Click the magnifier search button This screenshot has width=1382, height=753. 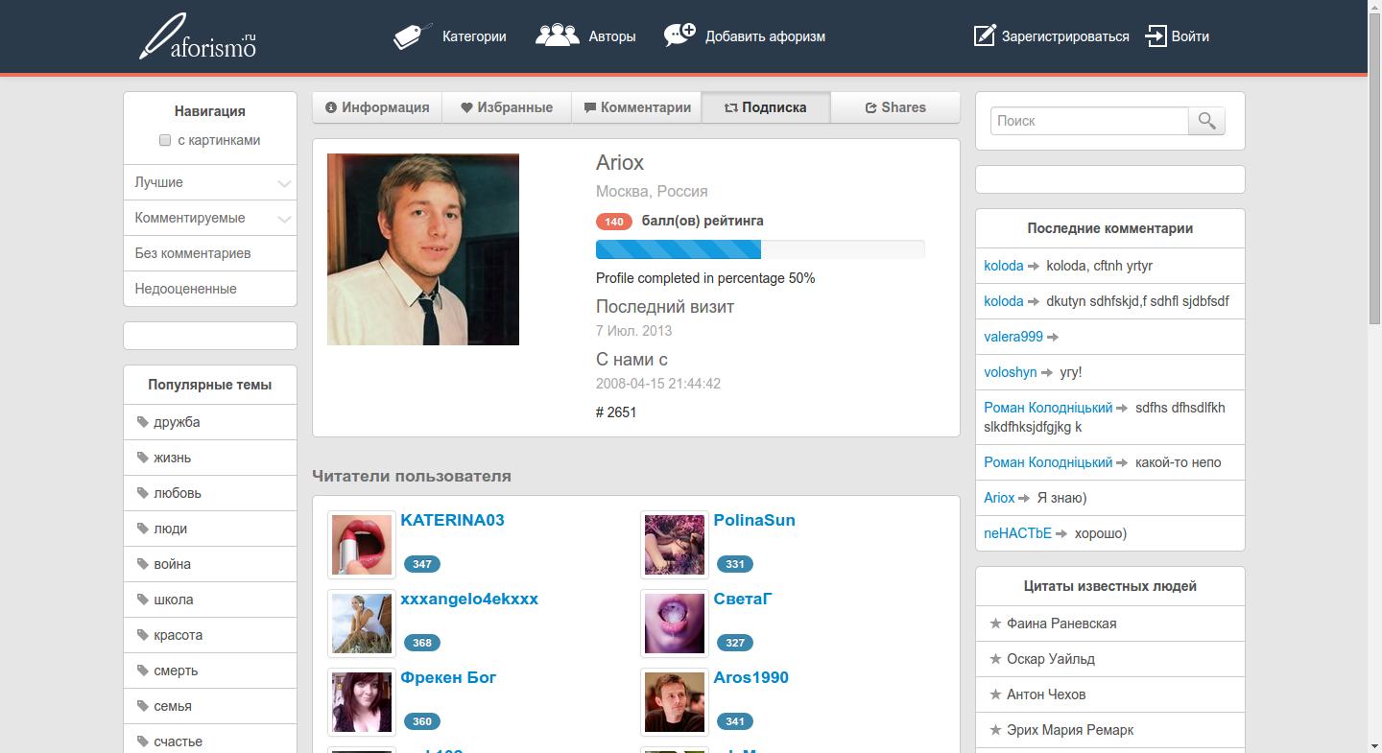1206,121
